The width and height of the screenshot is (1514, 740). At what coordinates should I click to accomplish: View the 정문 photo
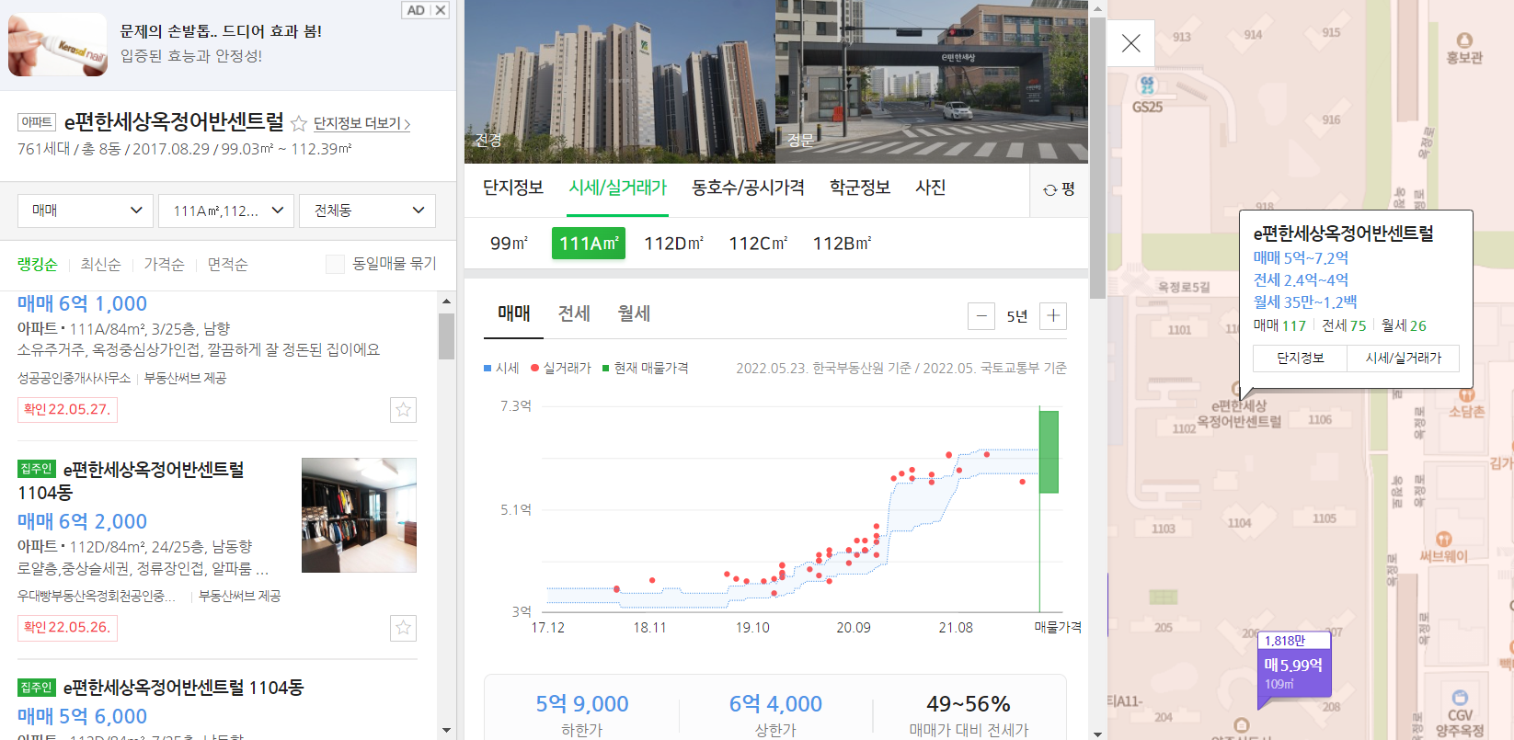click(932, 82)
